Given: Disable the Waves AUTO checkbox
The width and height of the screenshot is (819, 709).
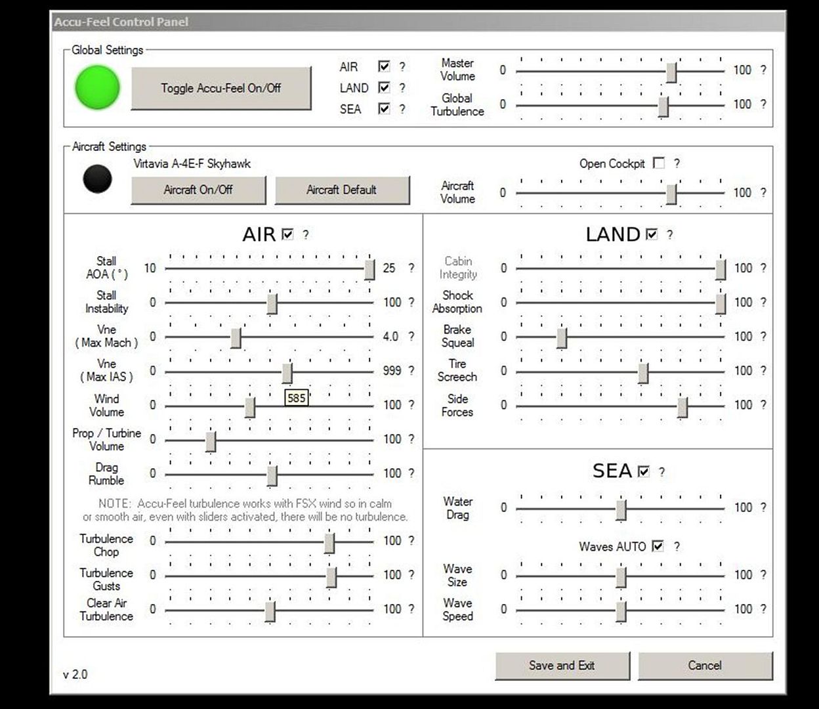Looking at the screenshot, I should (658, 546).
